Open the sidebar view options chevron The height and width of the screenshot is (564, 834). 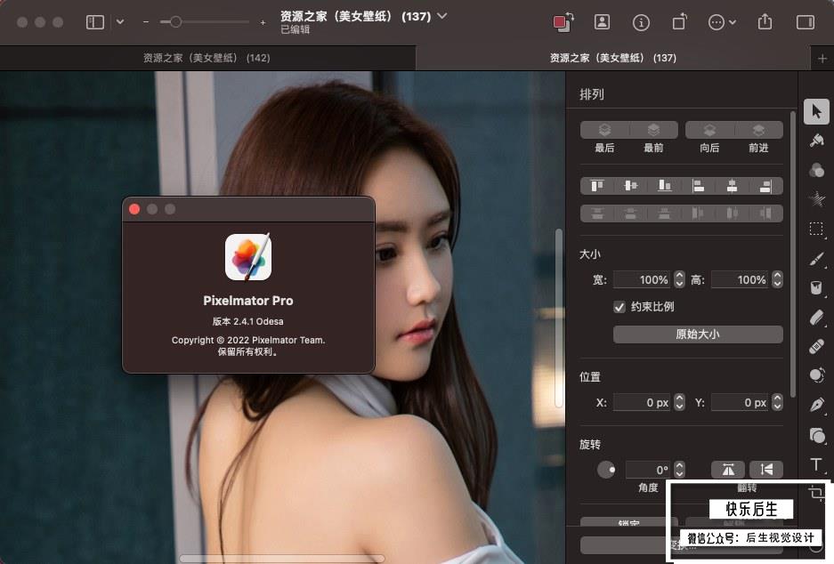coord(120,21)
